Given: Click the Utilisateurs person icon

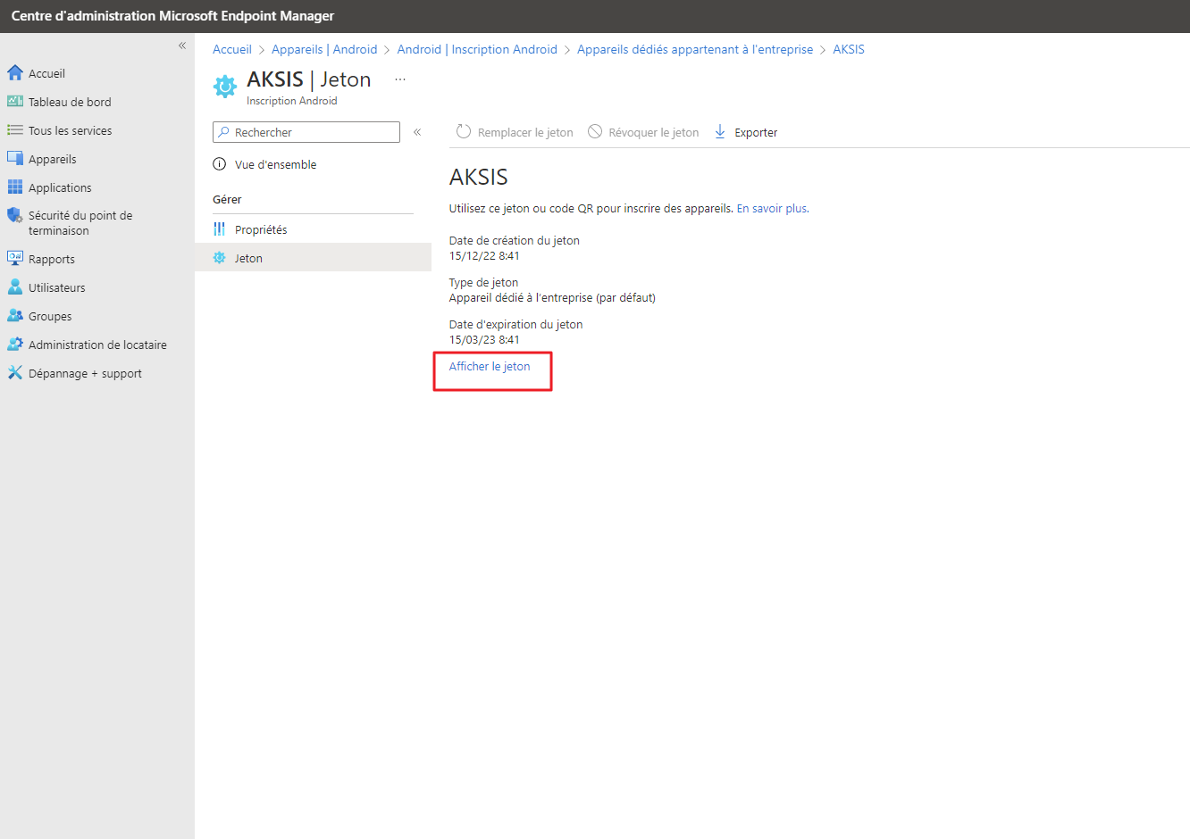Looking at the screenshot, I should click(15, 287).
